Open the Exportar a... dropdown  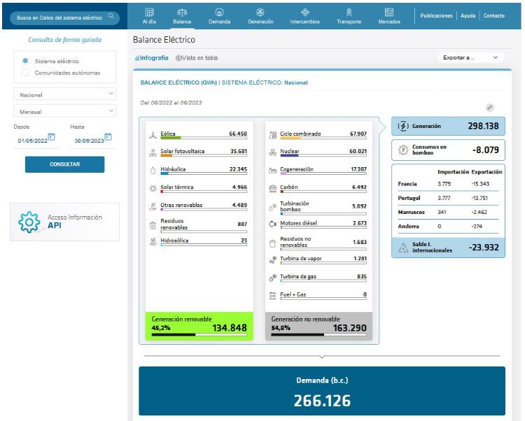pyautogui.click(x=471, y=58)
